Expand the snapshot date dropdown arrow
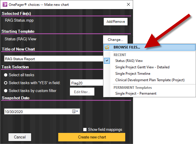196x144 pixels. (77, 111)
